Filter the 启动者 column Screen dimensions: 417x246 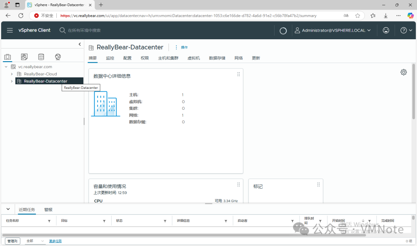click(292, 221)
